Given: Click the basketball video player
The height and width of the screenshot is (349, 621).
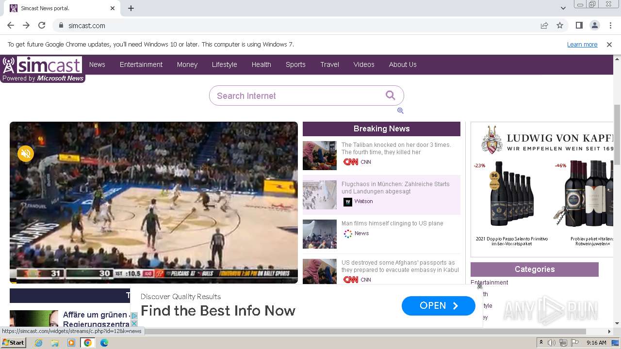Looking at the screenshot, I should tap(154, 203).
